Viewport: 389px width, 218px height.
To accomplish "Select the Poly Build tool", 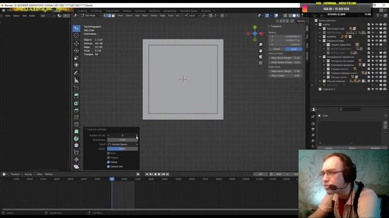I will 77,131.
